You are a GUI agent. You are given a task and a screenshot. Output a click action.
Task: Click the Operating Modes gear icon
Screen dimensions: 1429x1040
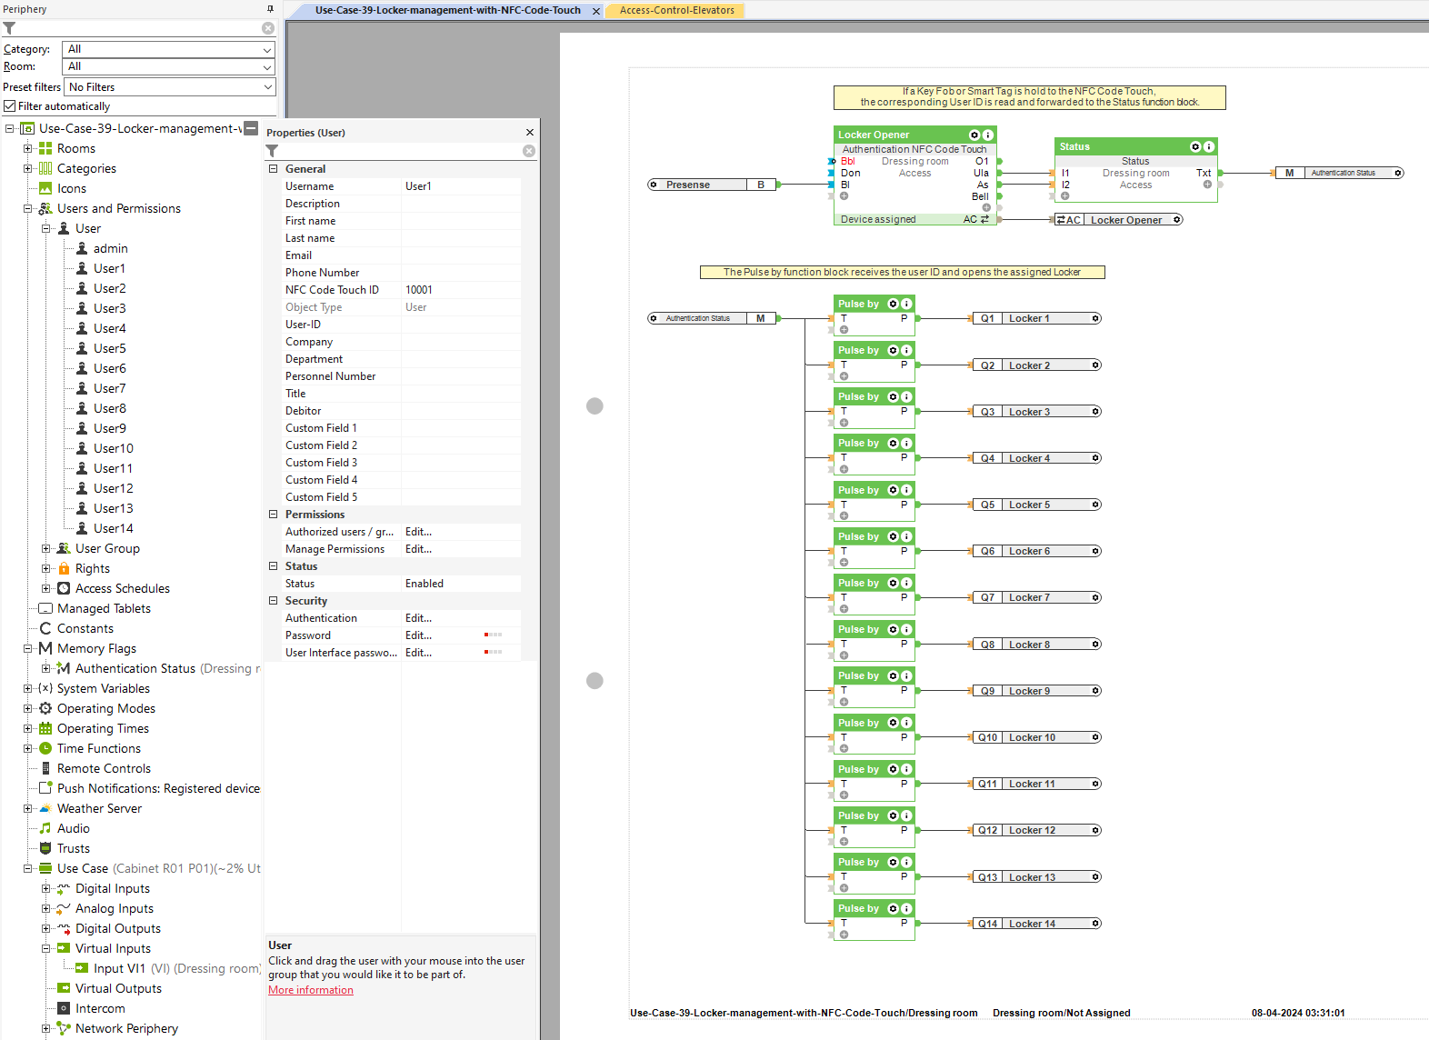pyautogui.click(x=45, y=708)
